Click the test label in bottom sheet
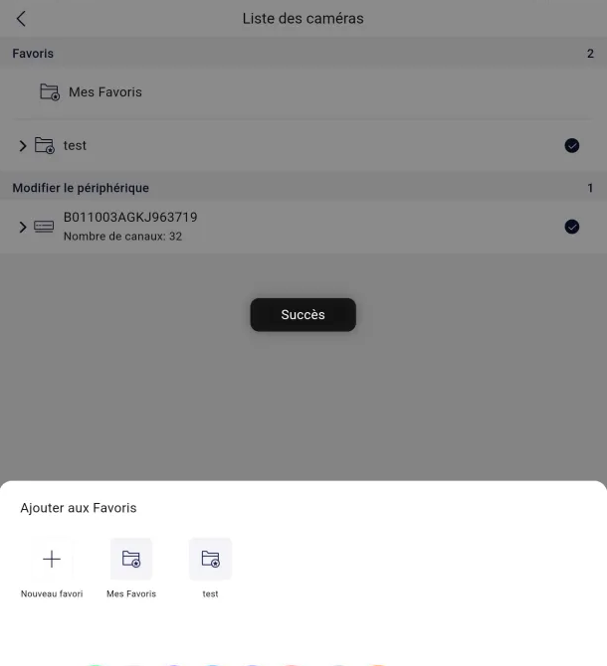 [210, 593]
